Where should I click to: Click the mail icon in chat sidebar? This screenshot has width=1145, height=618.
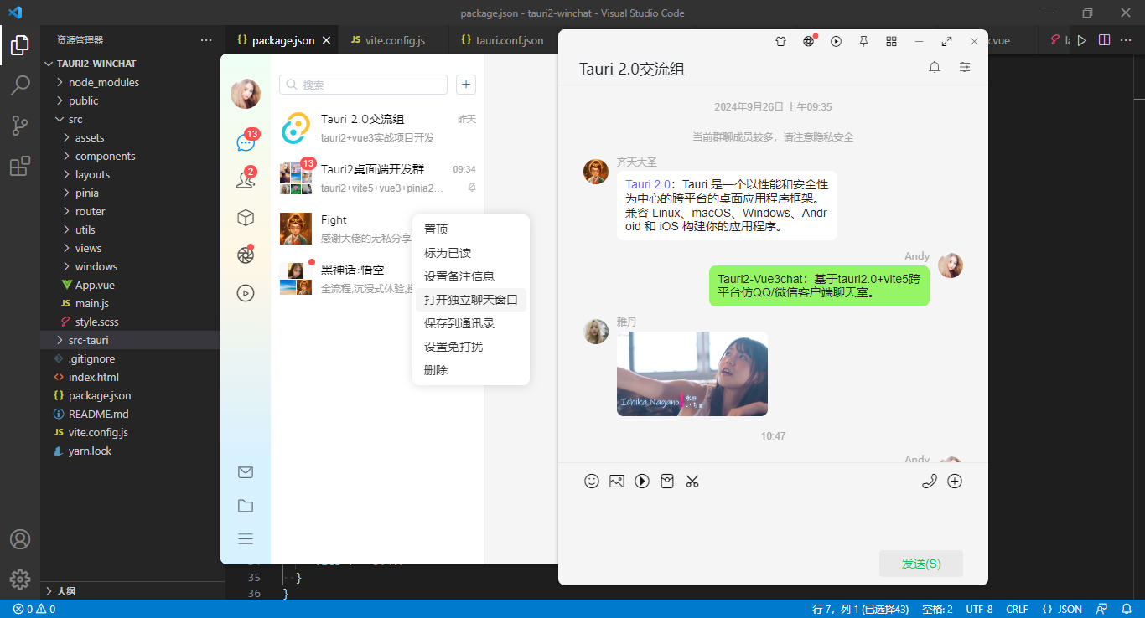[246, 472]
